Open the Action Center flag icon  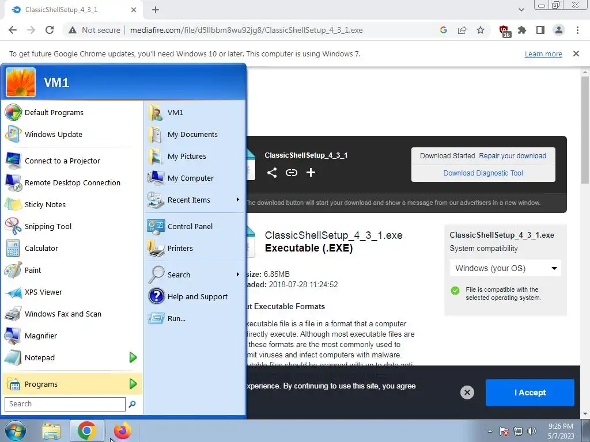click(504, 431)
